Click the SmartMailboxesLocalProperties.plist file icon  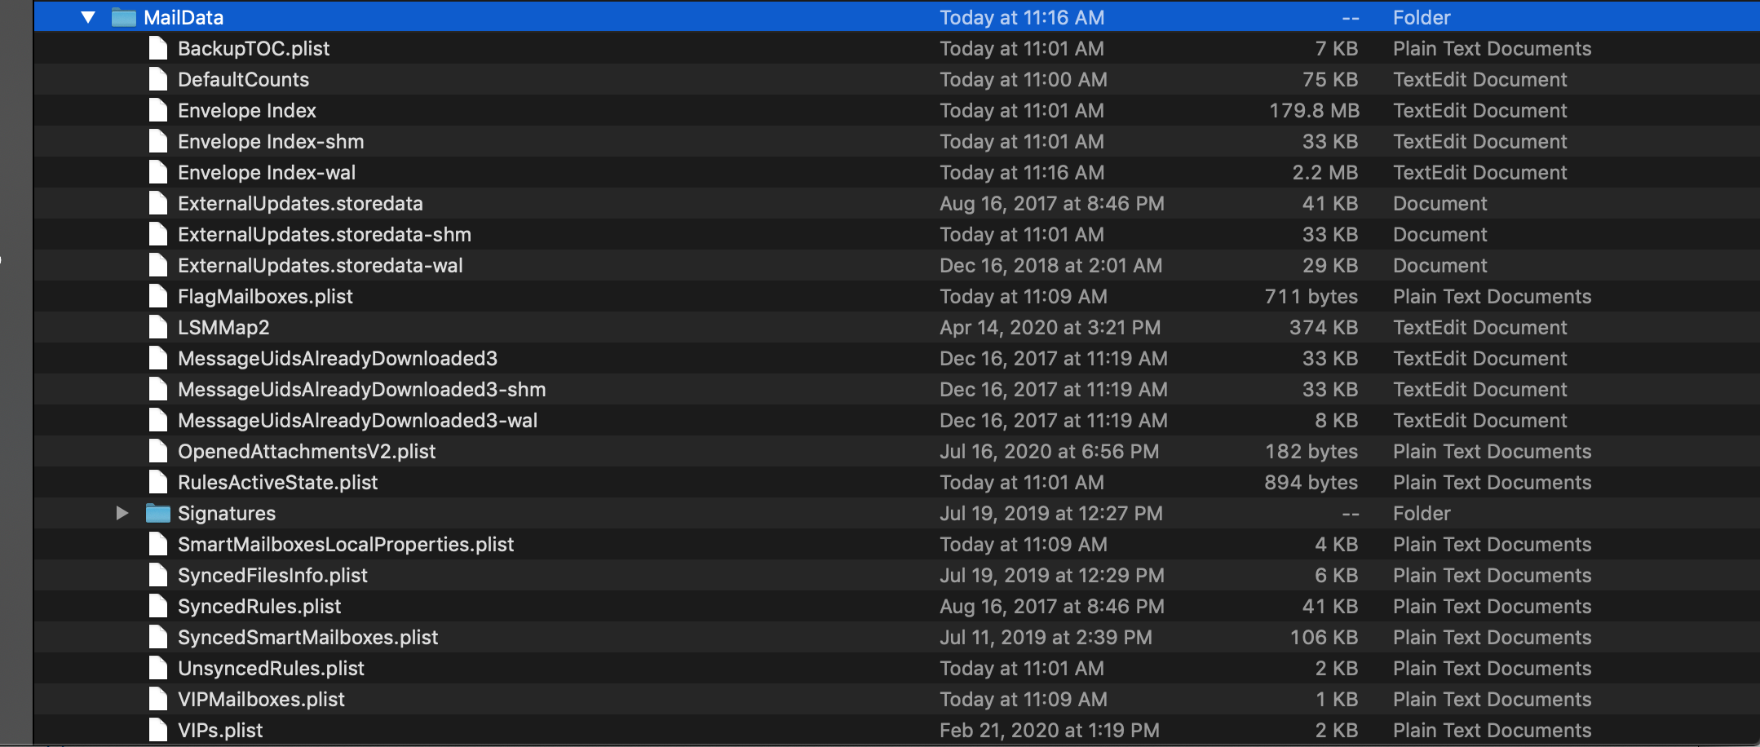pos(158,544)
